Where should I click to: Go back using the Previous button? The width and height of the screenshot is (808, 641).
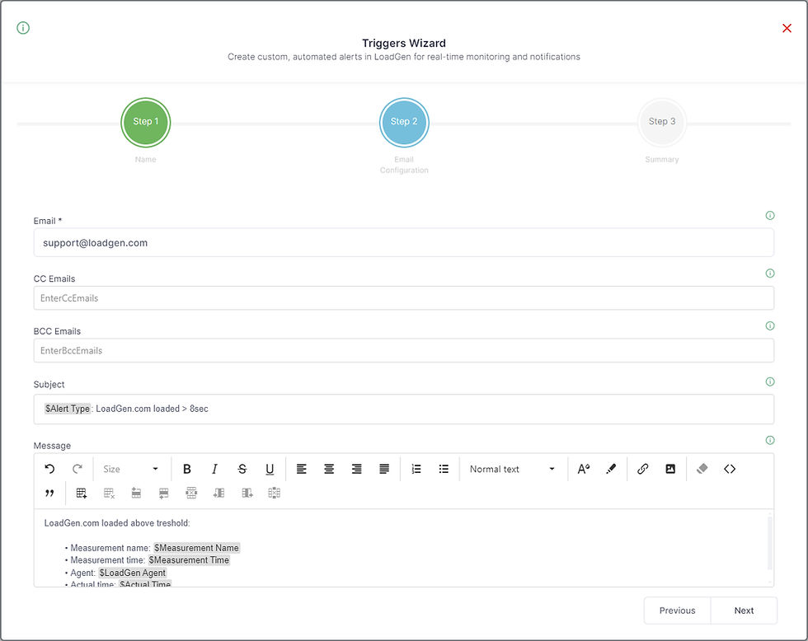[677, 611]
